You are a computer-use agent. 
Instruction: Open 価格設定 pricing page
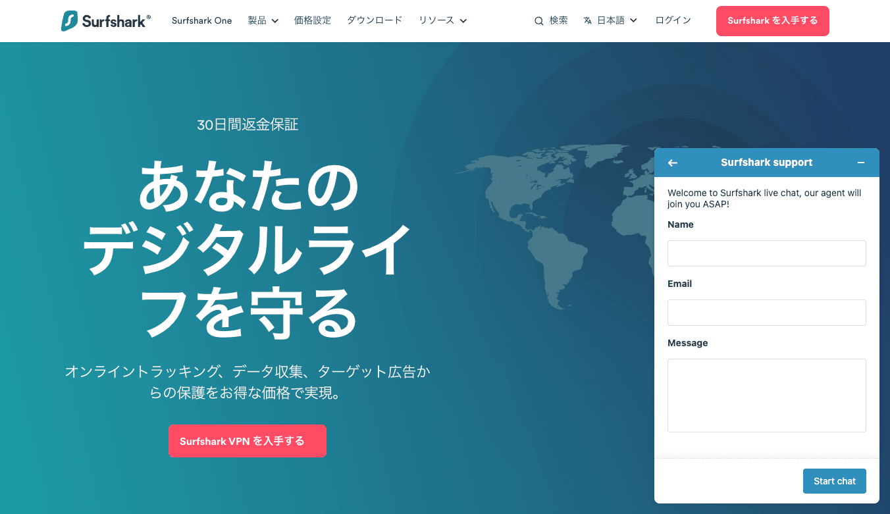tap(313, 21)
